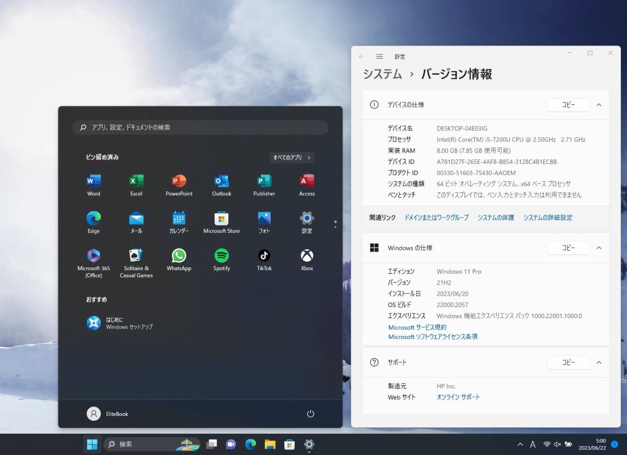Open ドメインまたはワークグループ link
Screen dimensions: 627x455
coord(436,217)
